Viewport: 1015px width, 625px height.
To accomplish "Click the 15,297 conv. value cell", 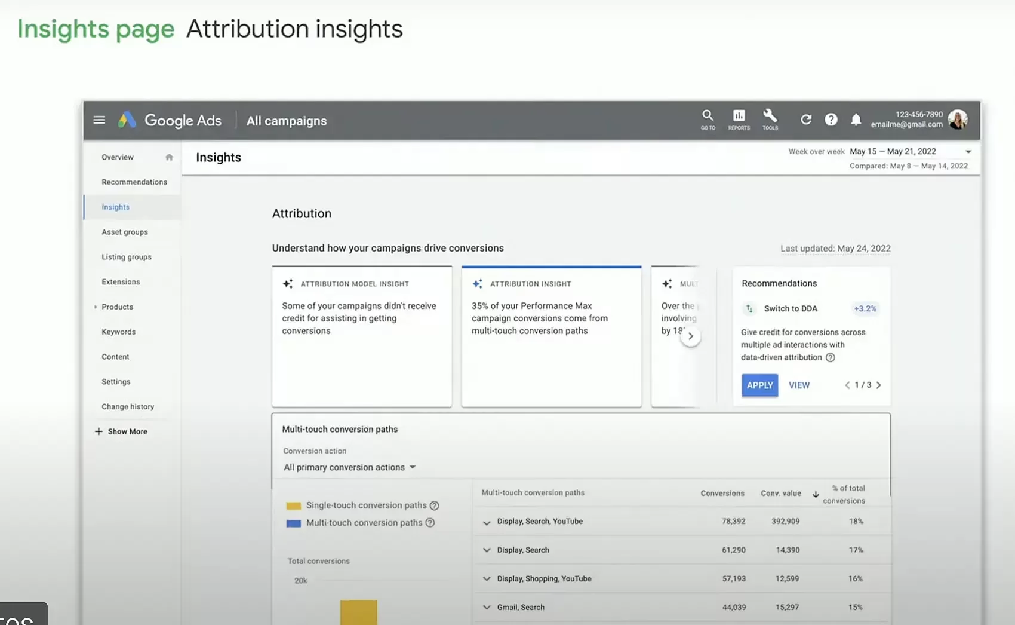I will [788, 607].
